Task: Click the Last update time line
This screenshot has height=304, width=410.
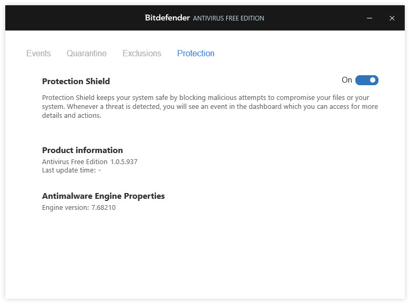Action: 71,170
